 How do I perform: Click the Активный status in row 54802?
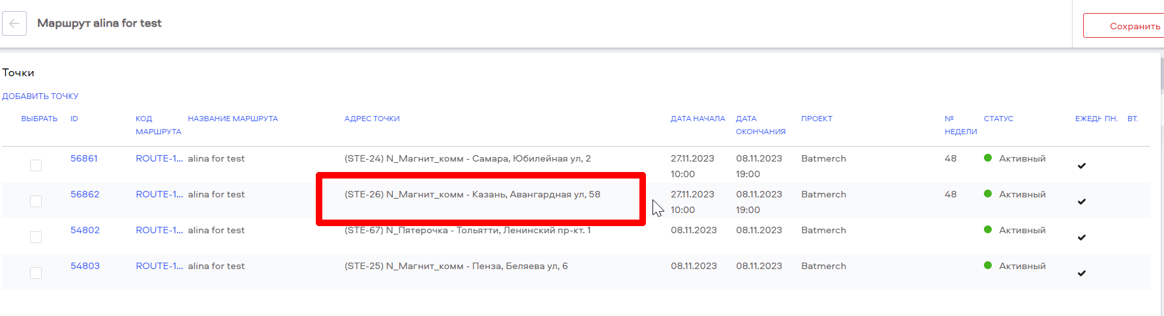pyautogui.click(x=1022, y=230)
